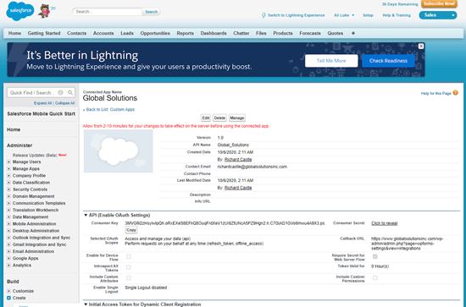The width and height of the screenshot is (466, 307).
Task: Expand Mobile Administration tree node
Action: point(8,224)
